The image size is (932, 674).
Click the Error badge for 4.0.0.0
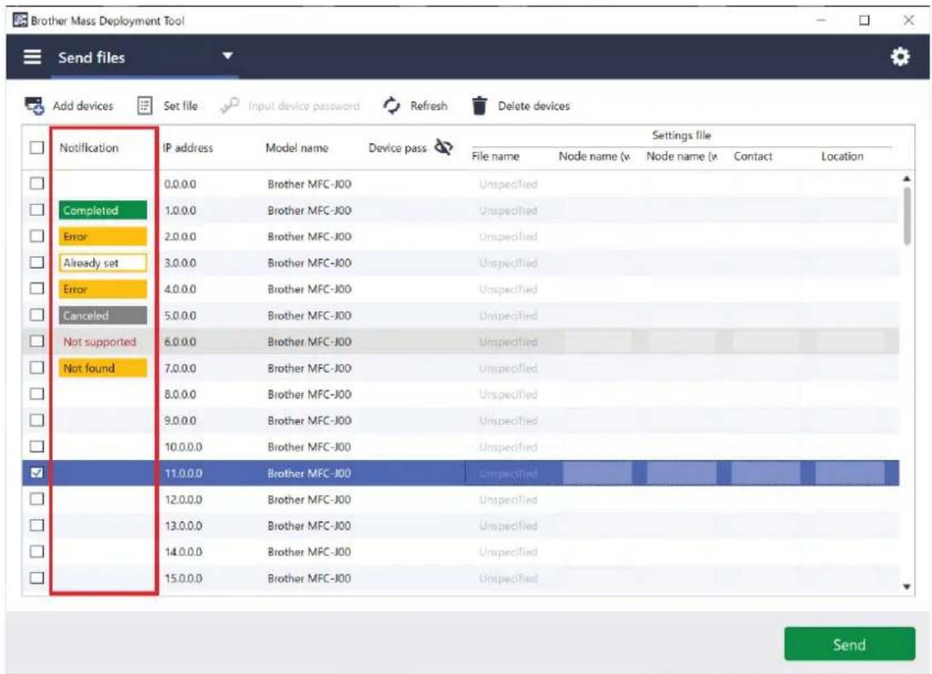(x=103, y=289)
